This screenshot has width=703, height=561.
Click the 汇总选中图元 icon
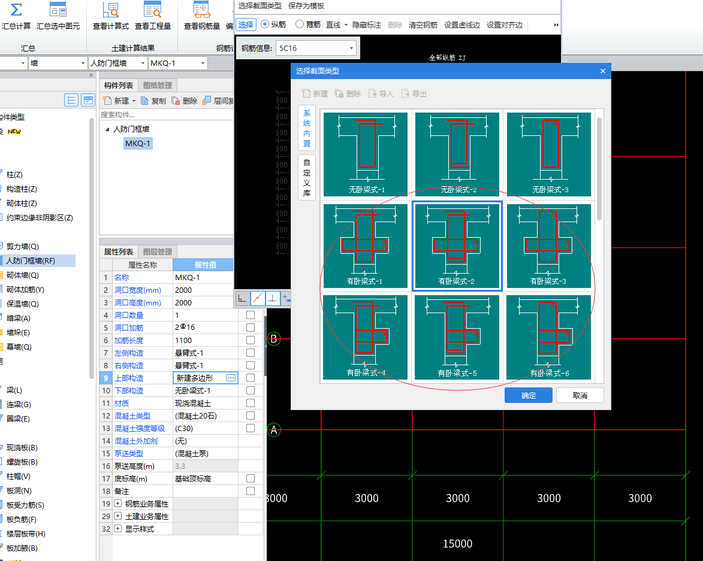58,10
